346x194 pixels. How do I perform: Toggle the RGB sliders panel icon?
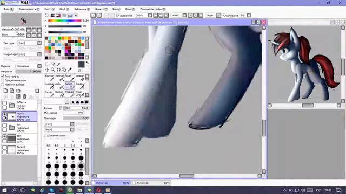click(x=52, y=16)
